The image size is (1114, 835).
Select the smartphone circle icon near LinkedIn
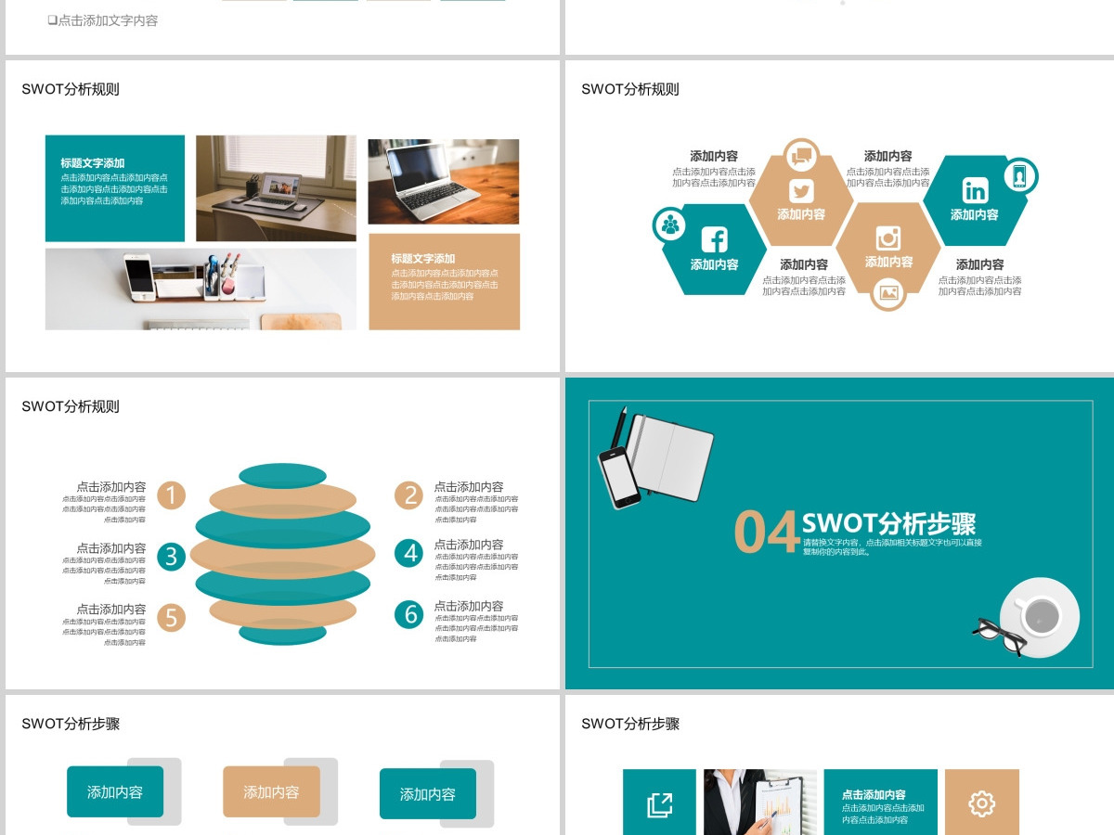click(1020, 175)
